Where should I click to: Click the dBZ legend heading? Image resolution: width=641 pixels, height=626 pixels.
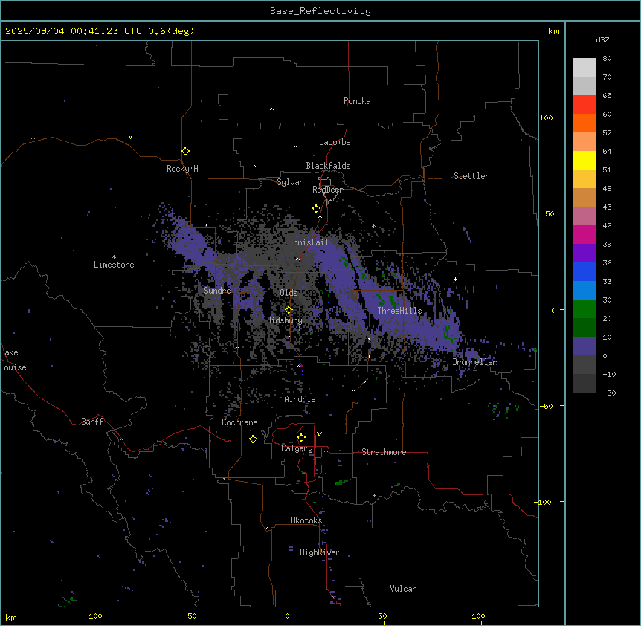pos(602,39)
